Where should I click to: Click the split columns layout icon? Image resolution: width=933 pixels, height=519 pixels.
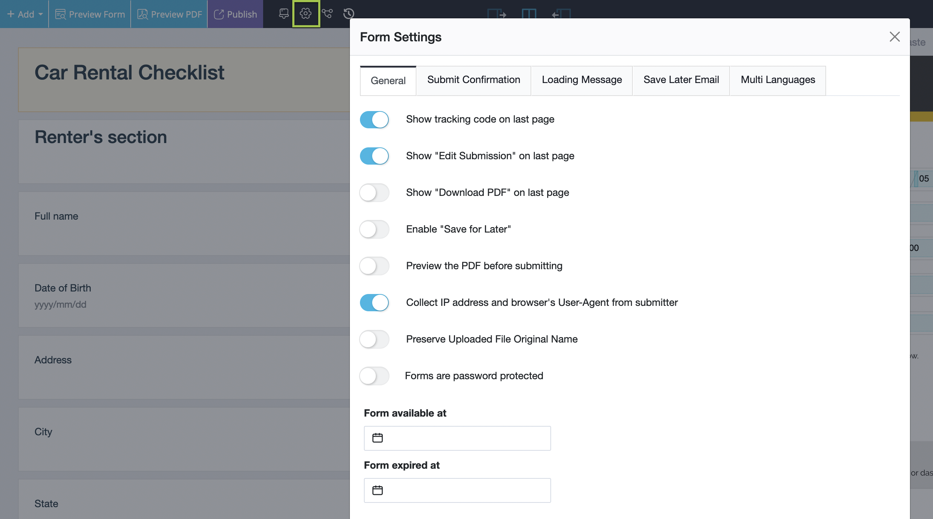(x=529, y=14)
